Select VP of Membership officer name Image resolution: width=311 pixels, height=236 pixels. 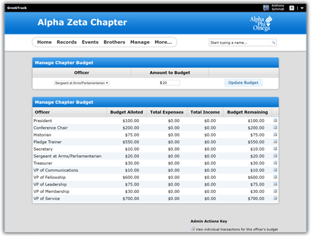point(52,191)
